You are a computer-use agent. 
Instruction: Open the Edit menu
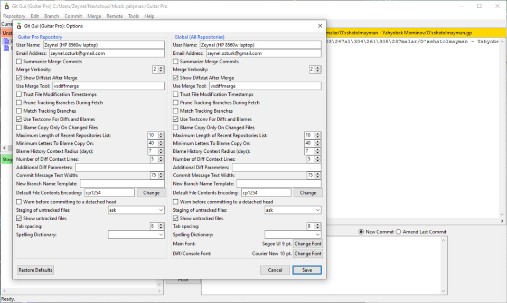[x=35, y=16]
